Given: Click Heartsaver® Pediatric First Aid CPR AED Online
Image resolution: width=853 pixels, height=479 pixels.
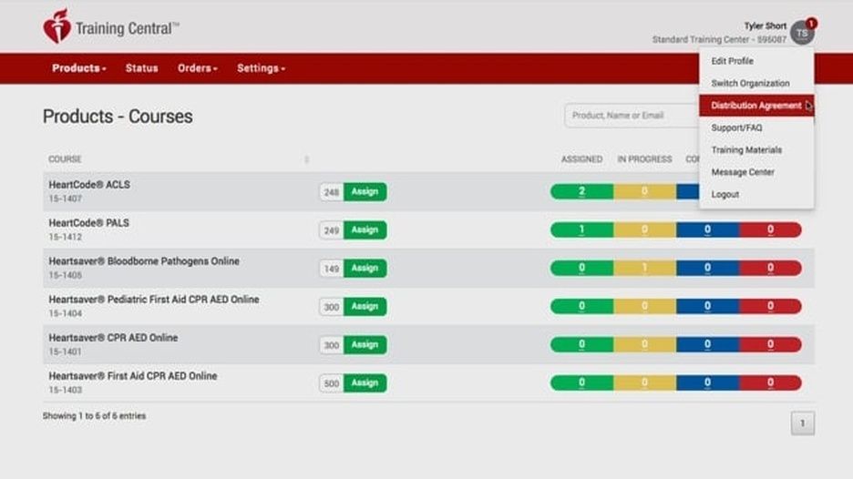Looking at the screenshot, I should pos(154,300).
